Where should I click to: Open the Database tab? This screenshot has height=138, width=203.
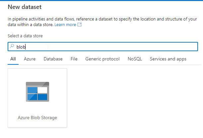53,59
